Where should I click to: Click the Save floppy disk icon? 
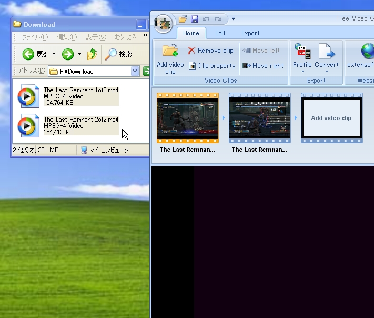point(195,18)
